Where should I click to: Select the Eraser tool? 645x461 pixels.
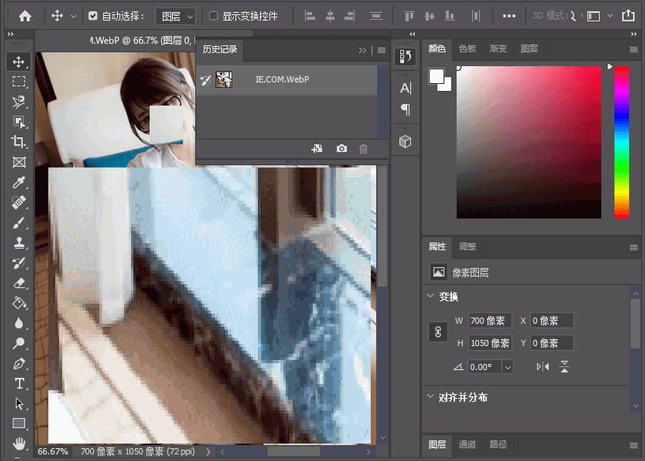tap(19, 282)
